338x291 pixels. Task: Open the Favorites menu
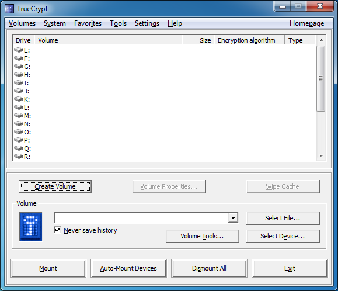tap(88, 23)
